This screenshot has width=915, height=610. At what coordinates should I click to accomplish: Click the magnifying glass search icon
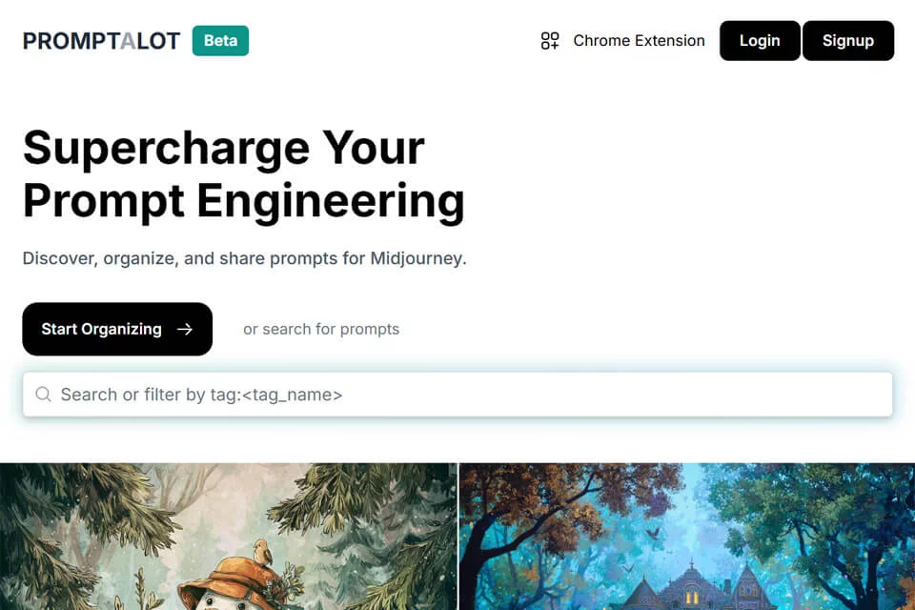(43, 394)
